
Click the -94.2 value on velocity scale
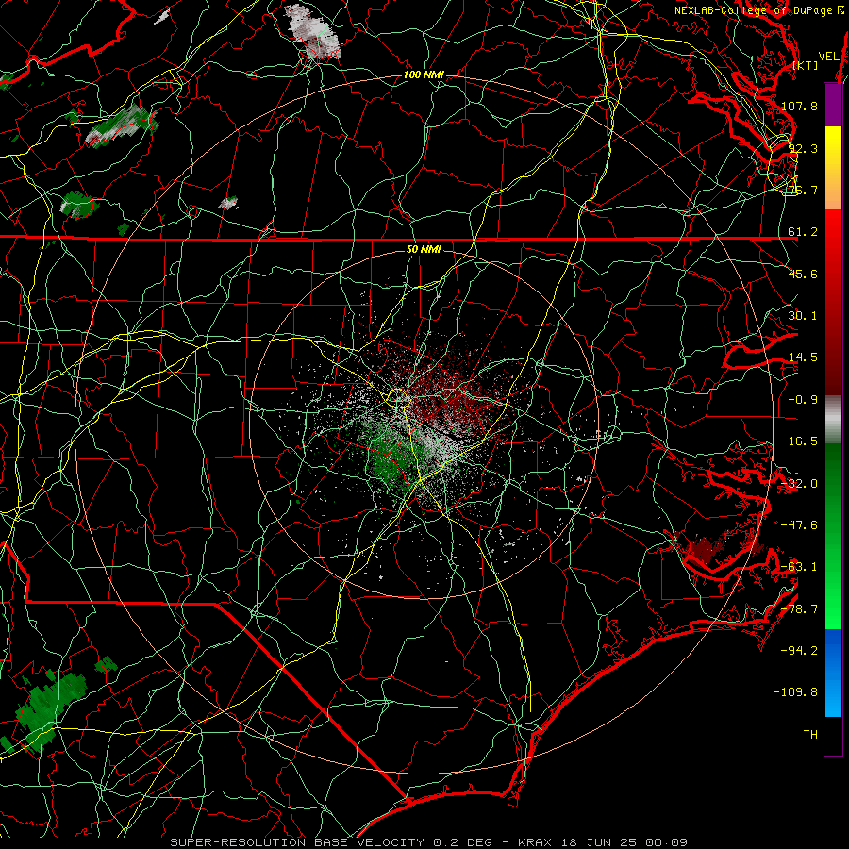(799, 651)
